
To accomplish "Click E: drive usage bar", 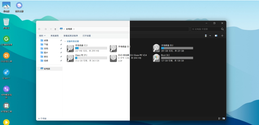I will click(x=177, y=48).
